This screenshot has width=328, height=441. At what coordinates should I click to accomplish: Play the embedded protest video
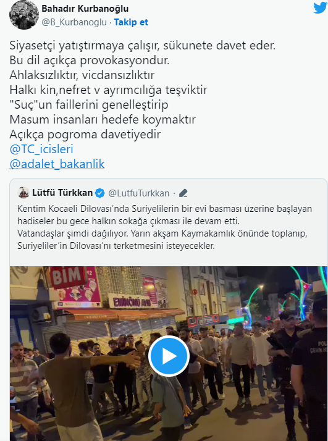tap(169, 356)
